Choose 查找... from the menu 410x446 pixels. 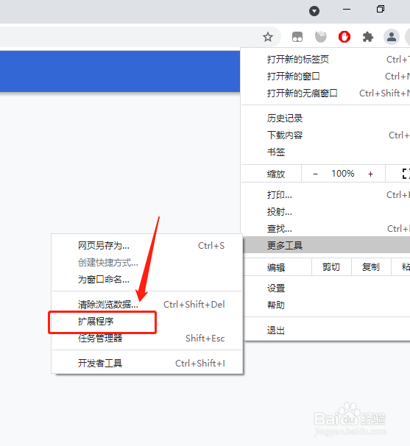(326, 228)
